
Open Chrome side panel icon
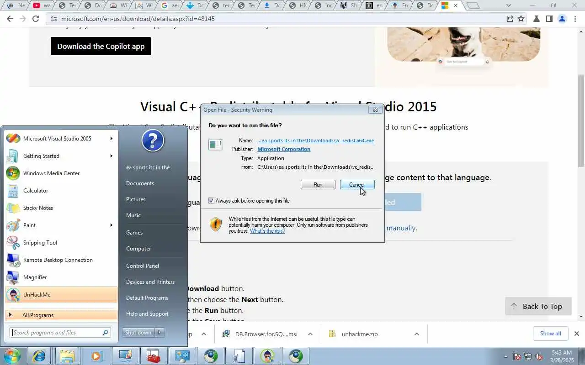click(549, 19)
